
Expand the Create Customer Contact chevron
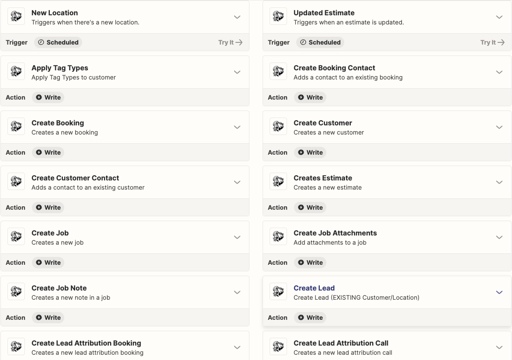click(237, 182)
